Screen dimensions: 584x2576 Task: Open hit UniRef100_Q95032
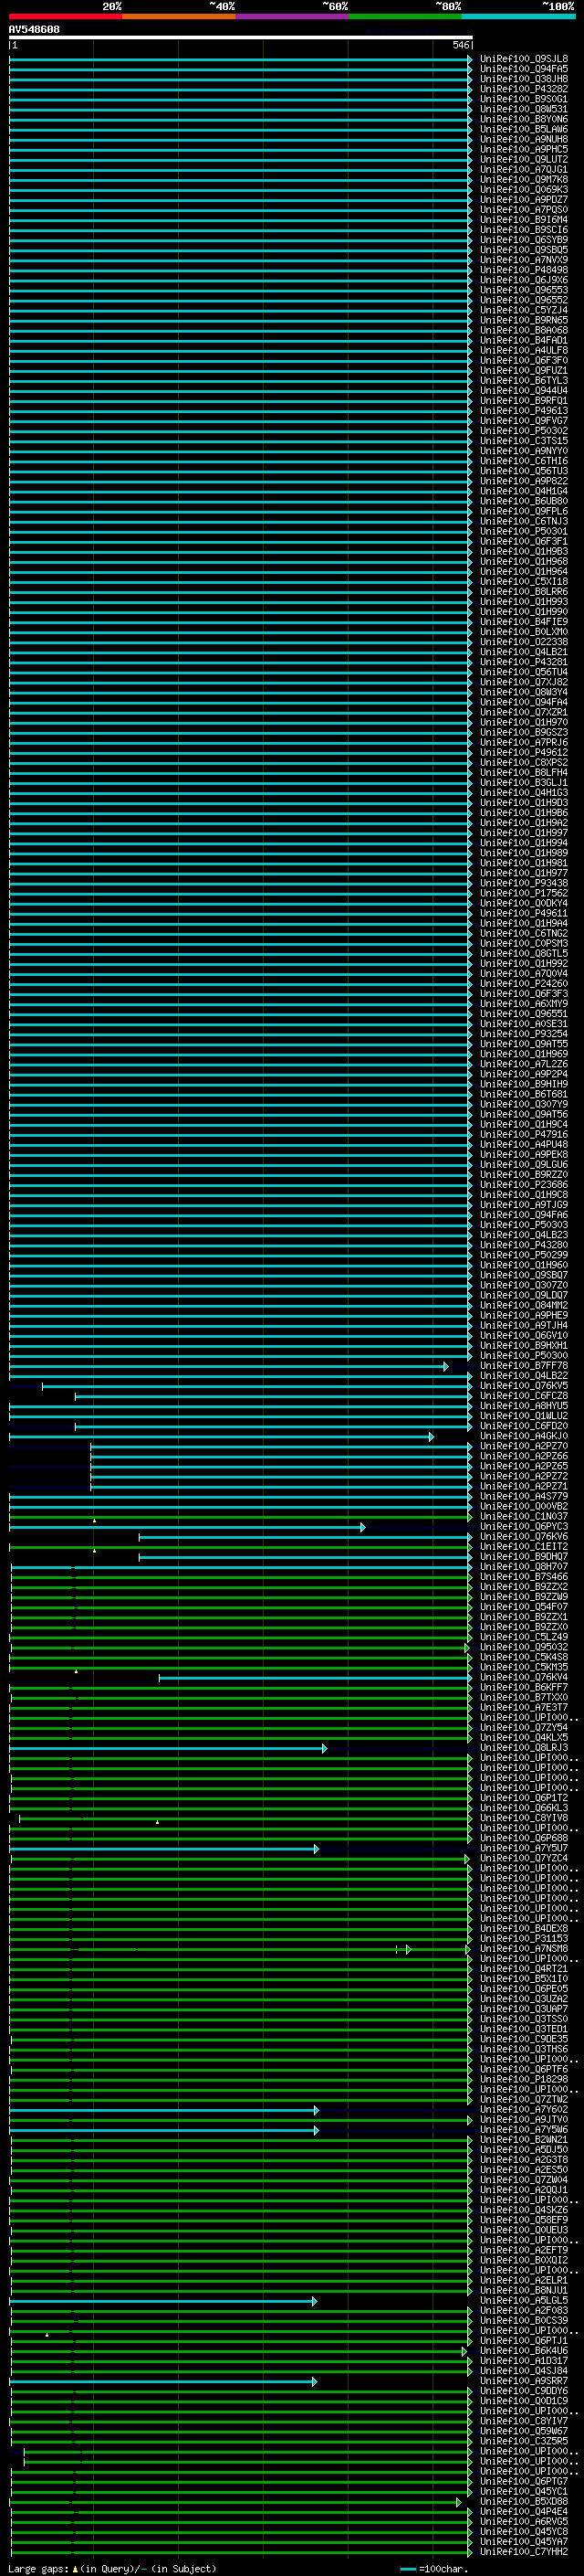523,1647
